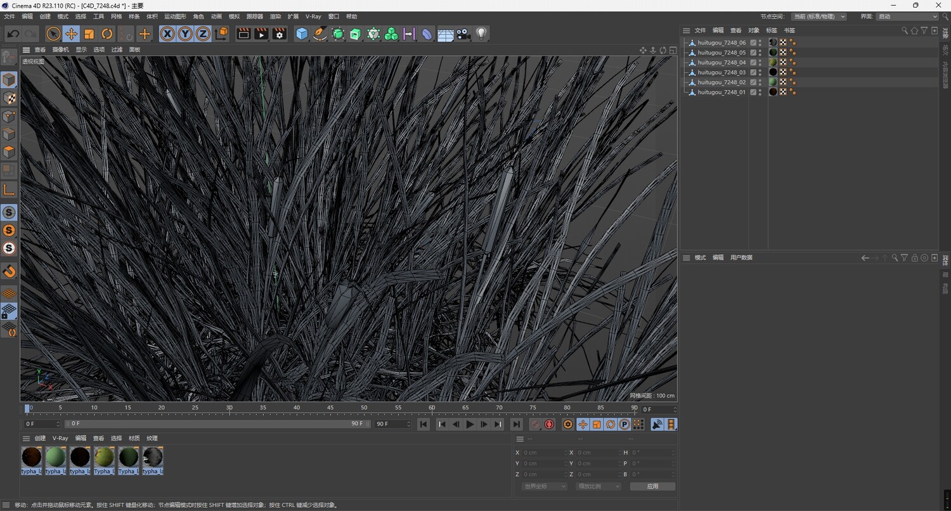Open the 运动图形 menu in menu bar

(175, 16)
